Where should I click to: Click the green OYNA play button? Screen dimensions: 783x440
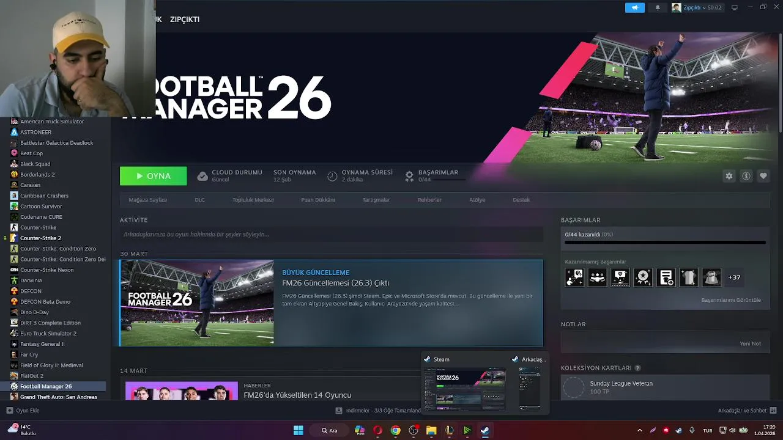click(x=153, y=176)
